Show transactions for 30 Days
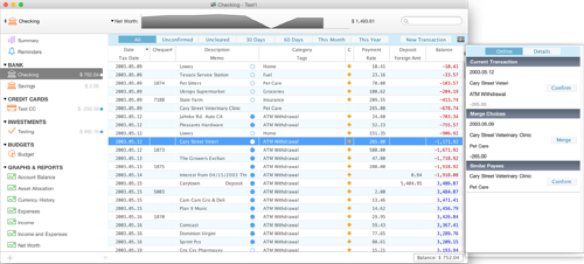 256,40
